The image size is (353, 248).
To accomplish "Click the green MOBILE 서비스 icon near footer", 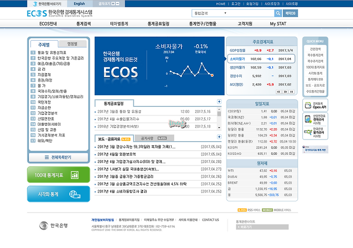I will coord(267,210).
